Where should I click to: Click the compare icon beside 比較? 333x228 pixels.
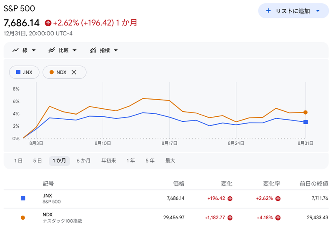click(x=52, y=50)
